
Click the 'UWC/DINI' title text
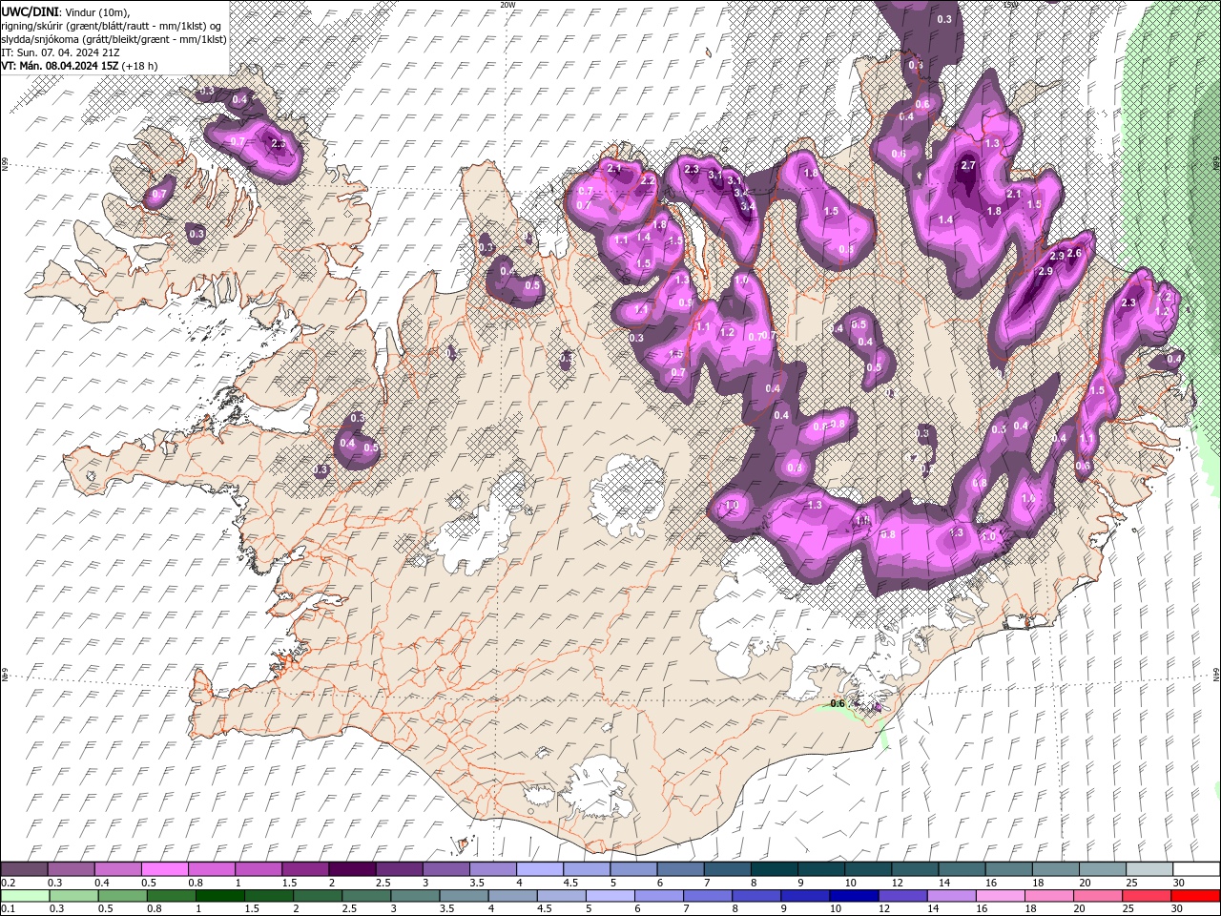pyautogui.click(x=29, y=10)
